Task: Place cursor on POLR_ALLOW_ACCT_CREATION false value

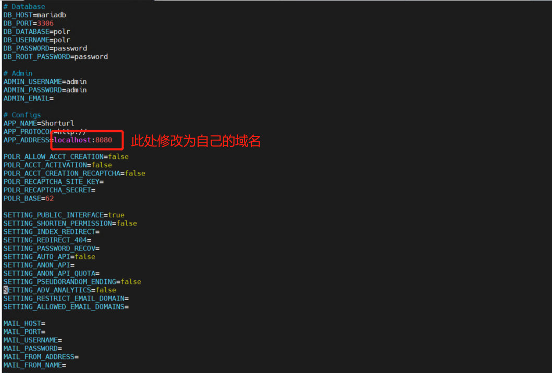Action: [118, 157]
